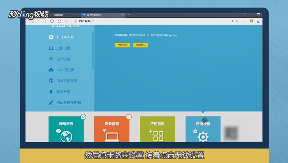
Task: Click the colorful extensions grid icon
Action: click(x=251, y=21)
